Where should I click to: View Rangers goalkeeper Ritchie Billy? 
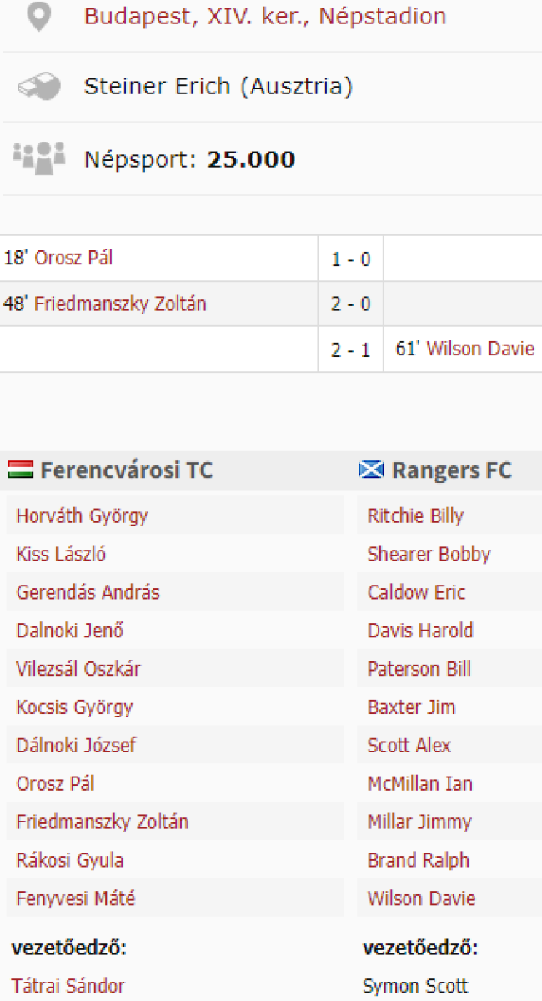415,516
